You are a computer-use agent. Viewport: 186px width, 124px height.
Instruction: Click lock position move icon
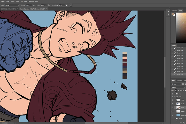coord(181,90)
